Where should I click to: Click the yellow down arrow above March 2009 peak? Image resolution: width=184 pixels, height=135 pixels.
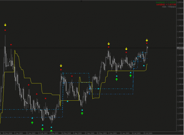click(x=61, y=66)
